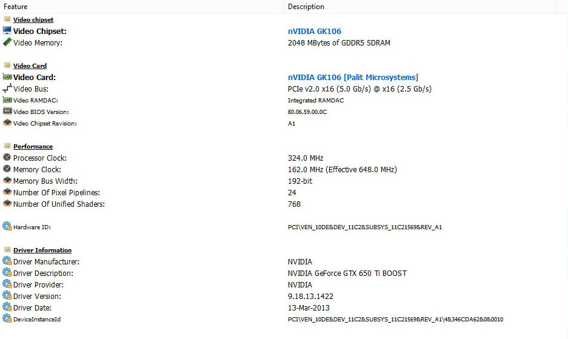Click the folder icon beside Driver Information heading
Viewport: 568px width, 339px height.
(7, 249)
